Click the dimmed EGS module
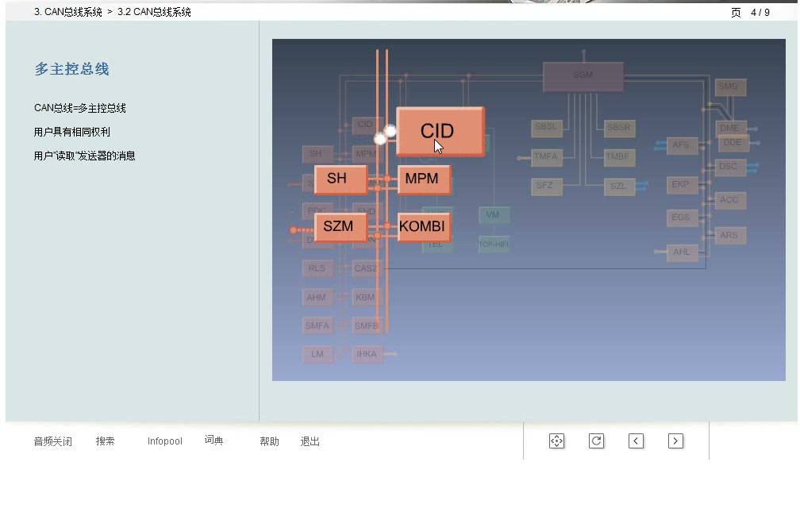Viewport: 800px width, 508px height. point(683,217)
